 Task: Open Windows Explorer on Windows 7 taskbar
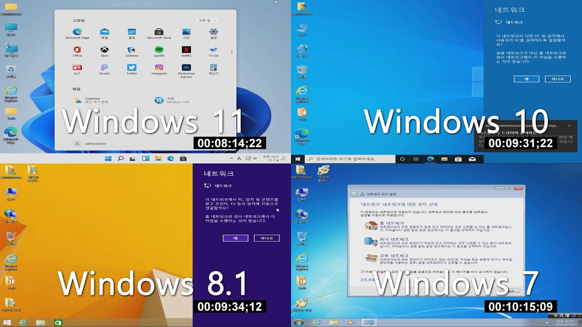coord(333,322)
